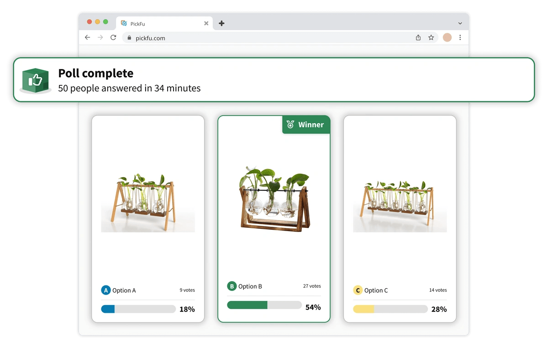Click the thumbs-up cube icon

(x=35, y=81)
